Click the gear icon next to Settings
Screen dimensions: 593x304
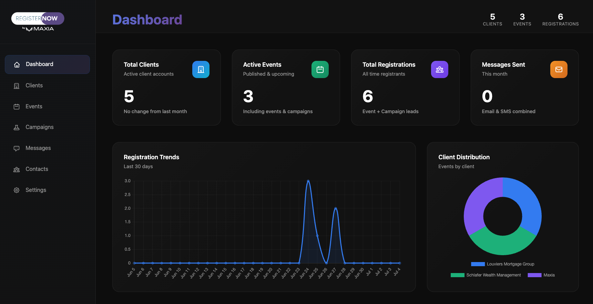tap(17, 190)
